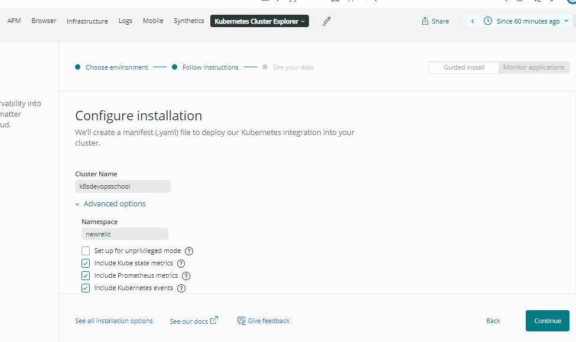Viewport: 576px width, 342px height.
Task: Open the See all installation options link
Action: pyautogui.click(x=114, y=321)
